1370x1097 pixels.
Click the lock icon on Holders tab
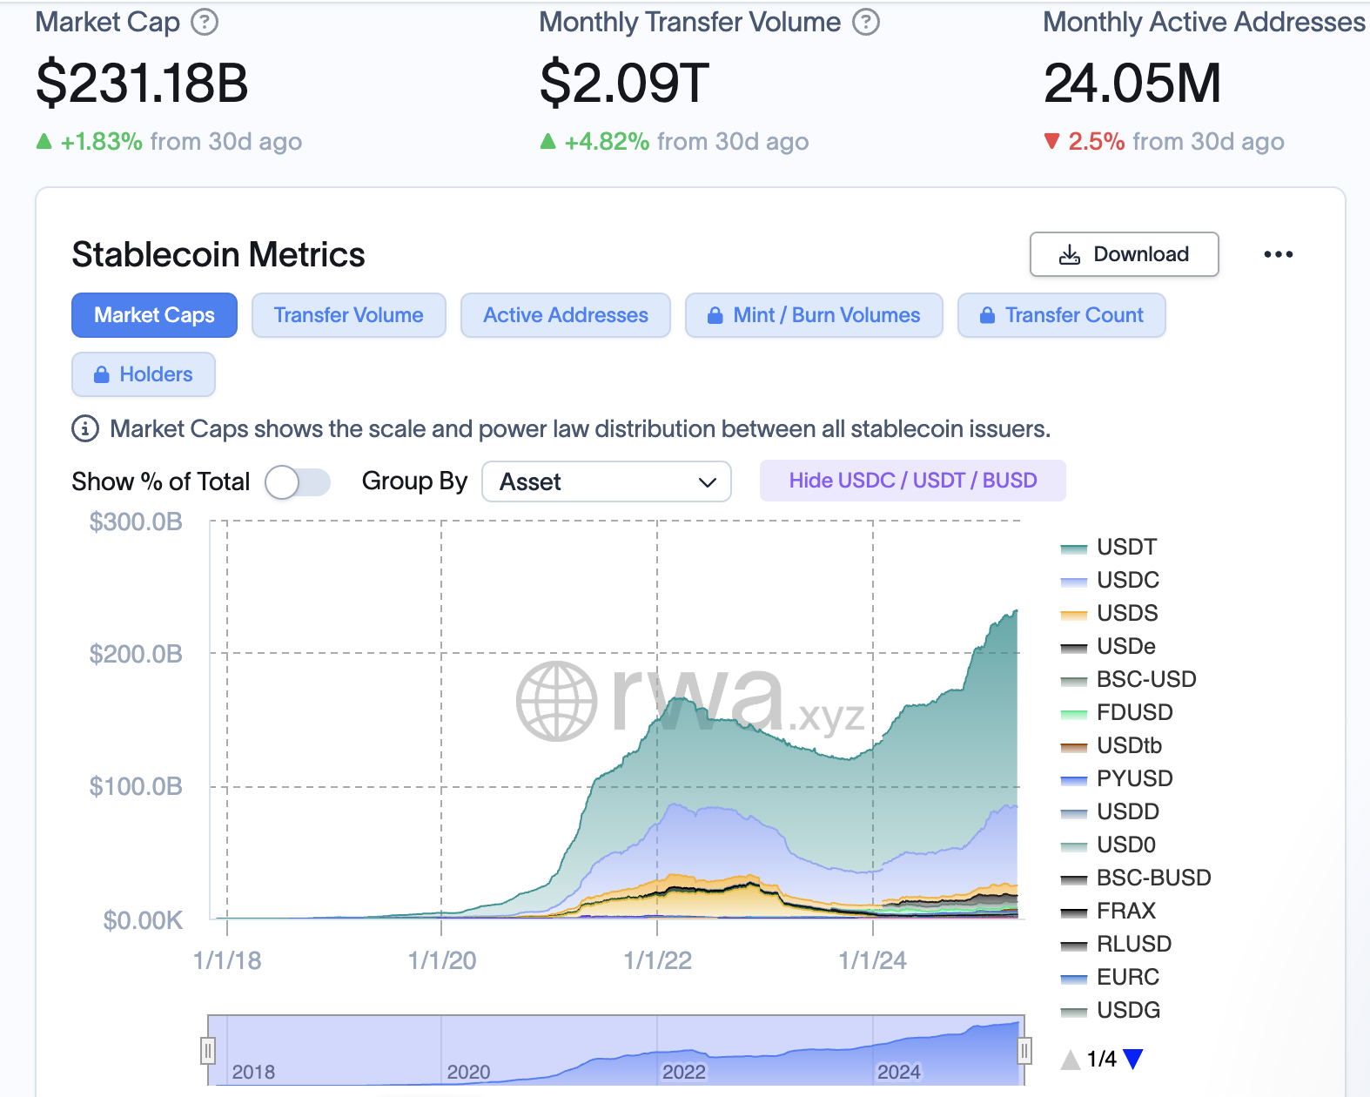pyautogui.click(x=102, y=374)
